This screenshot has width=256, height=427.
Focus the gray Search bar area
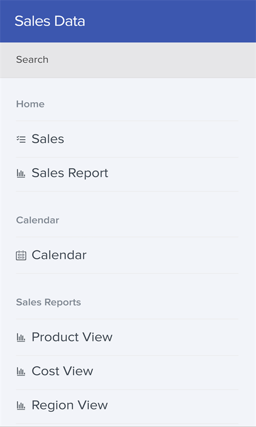[x=128, y=60]
